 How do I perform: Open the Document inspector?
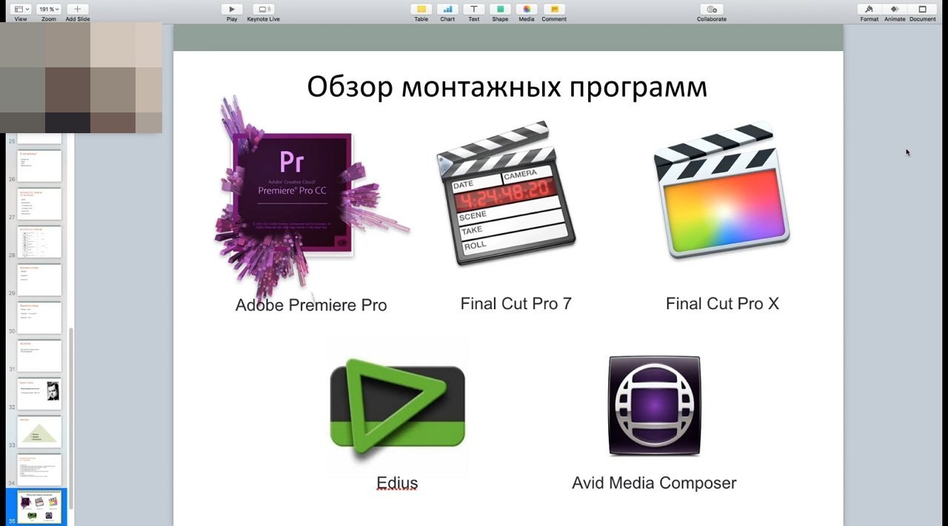pos(923,9)
